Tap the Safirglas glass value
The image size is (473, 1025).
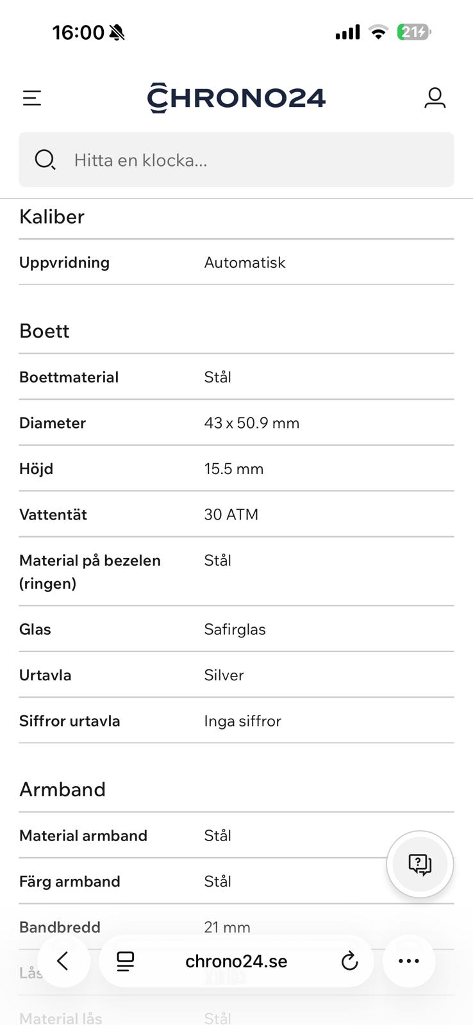point(235,629)
